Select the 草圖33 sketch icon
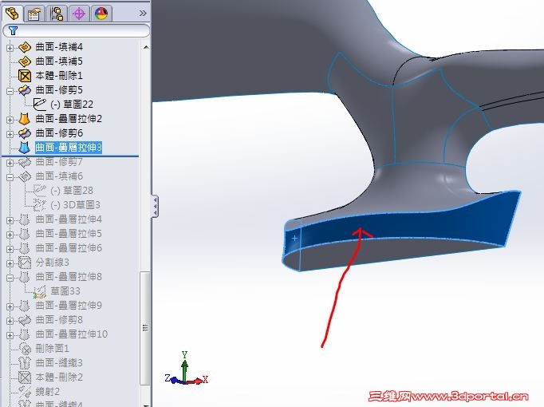 click(x=40, y=291)
